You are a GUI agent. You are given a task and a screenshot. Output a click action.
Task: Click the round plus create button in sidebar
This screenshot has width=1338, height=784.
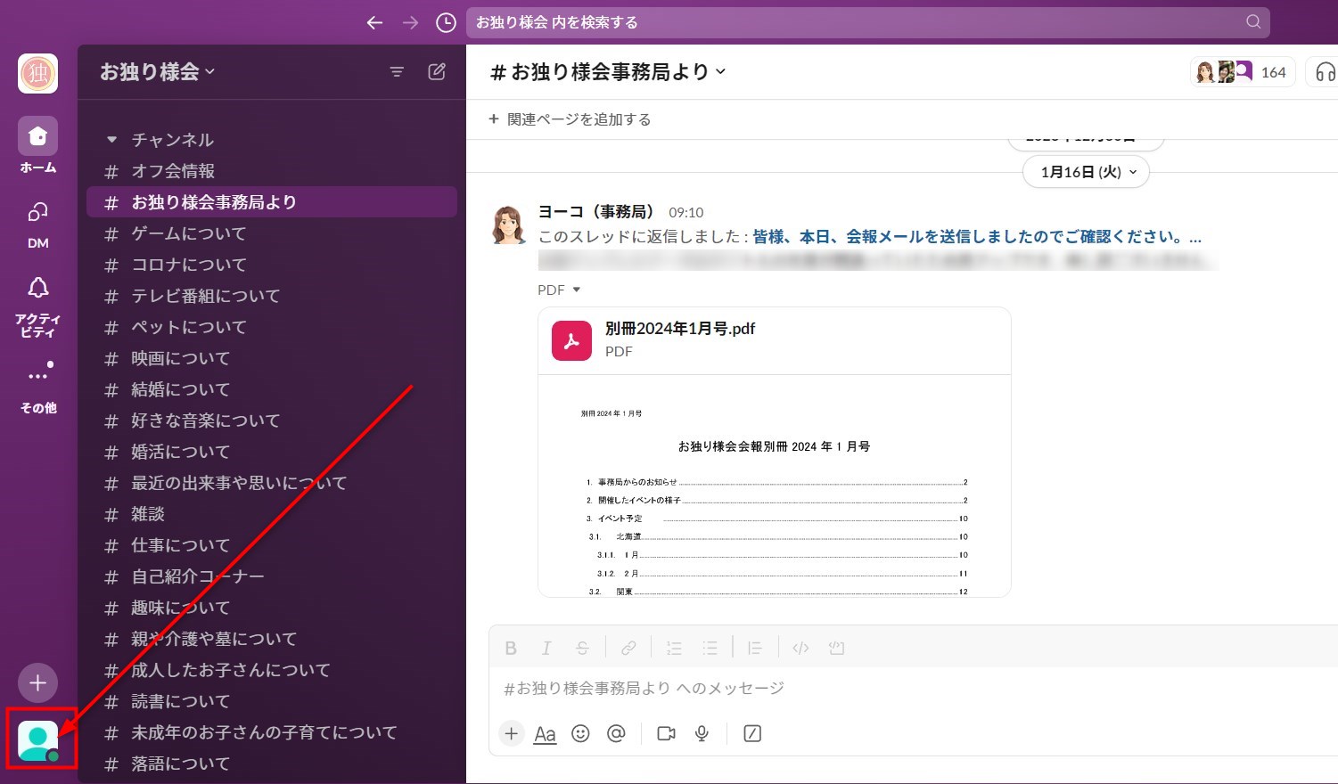(x=37, y=683)
